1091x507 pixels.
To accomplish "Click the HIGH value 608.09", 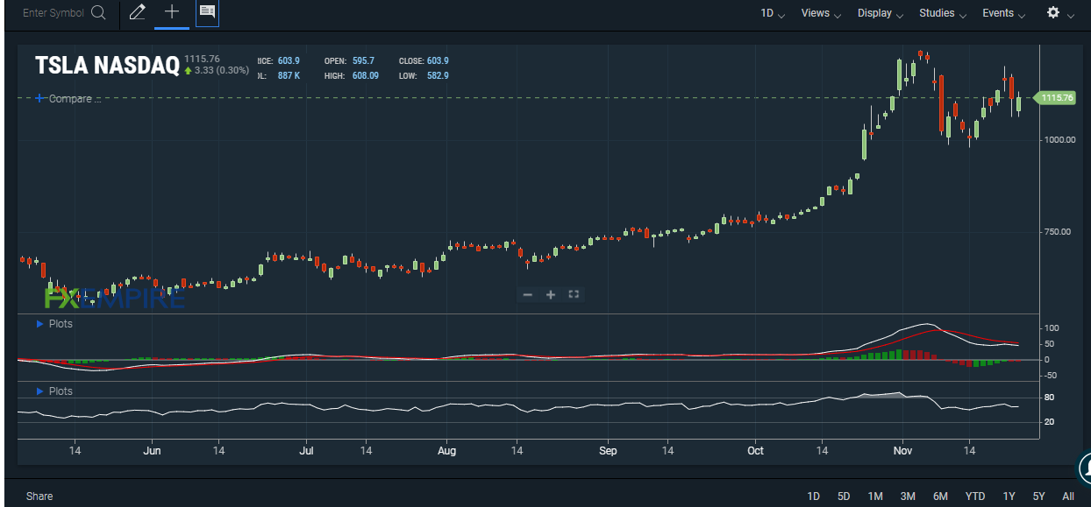I will pos(364,76).
